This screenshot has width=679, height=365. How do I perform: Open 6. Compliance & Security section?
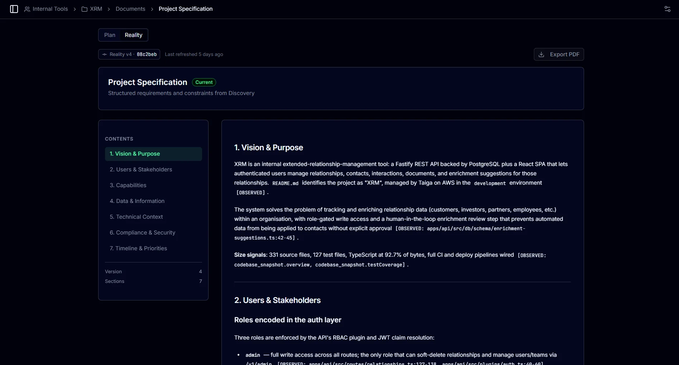pyautogui.click(x=153, y=233)
